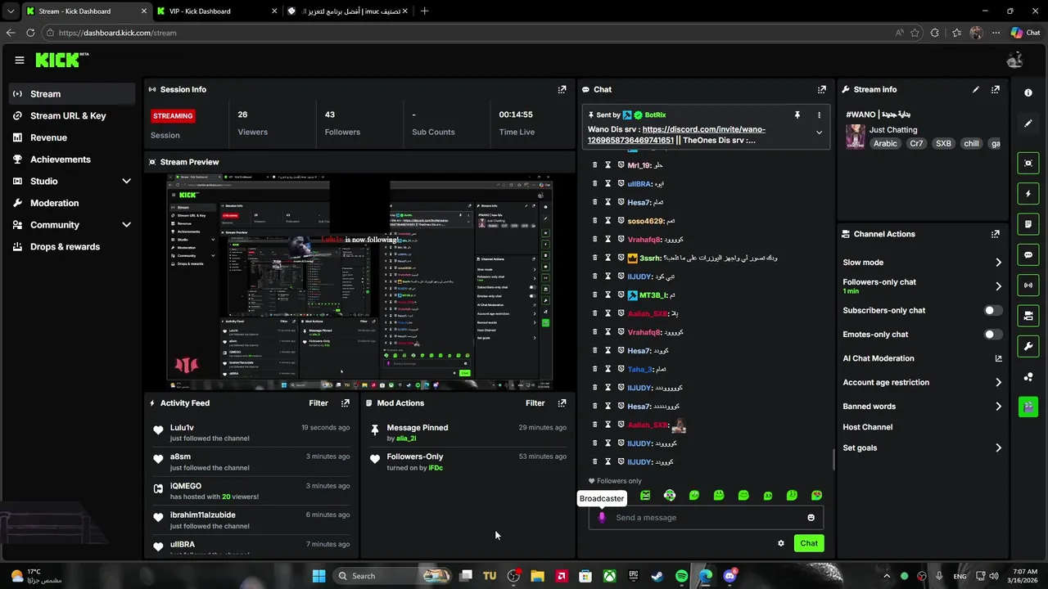This screenshot has height=589, width=1048.
Task: Click the wrench icon in right sidebar
Action: [1028, 346]
